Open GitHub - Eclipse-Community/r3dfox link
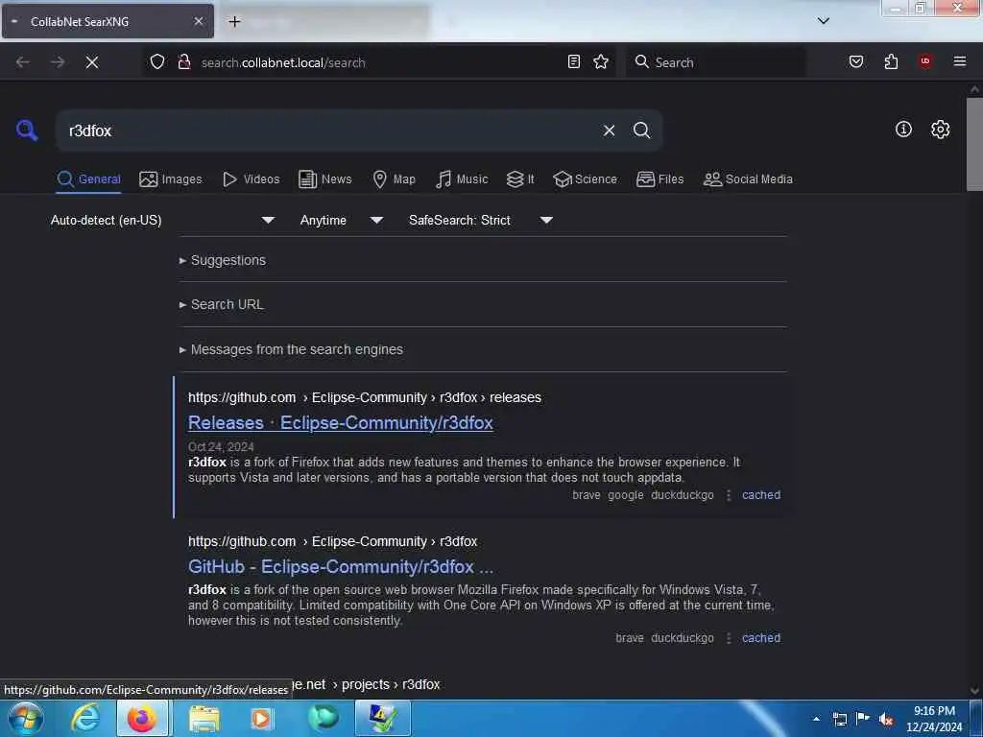The image size is (983, 737). click(341, 566)
